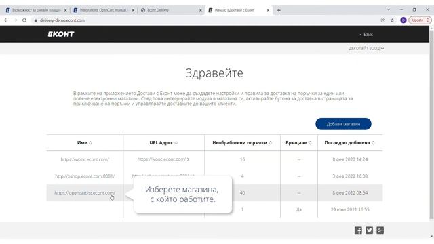Screen dimensions: 434x244
Task: Reload the page with the refresh icon
Action: tap(24, 20)
